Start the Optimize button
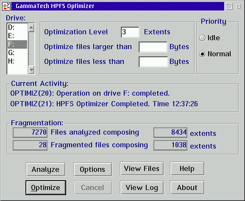Viewport: 245px width, 201px height. [46, 188]
